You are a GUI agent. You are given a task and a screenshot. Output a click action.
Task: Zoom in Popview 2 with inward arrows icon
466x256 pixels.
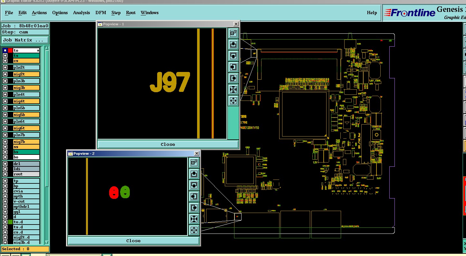[194, 219]
